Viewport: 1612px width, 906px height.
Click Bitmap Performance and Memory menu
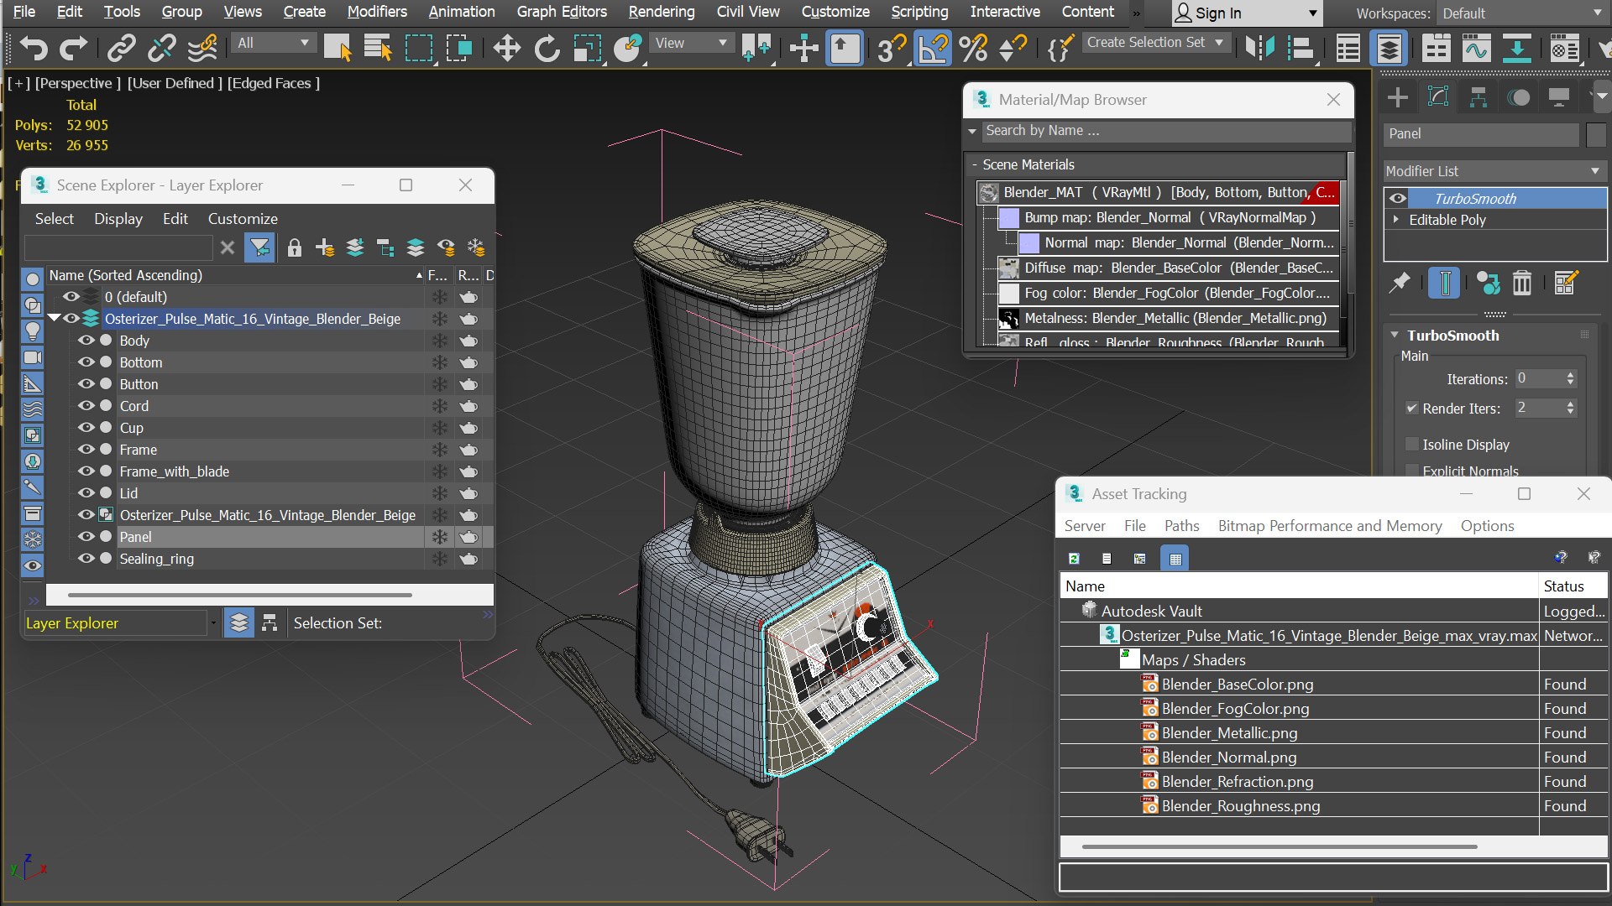tap(1330, 526)
